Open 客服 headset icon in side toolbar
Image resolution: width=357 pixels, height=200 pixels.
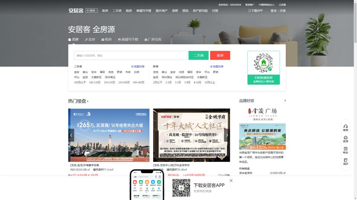pyautogui.click(x=345, y=128)
